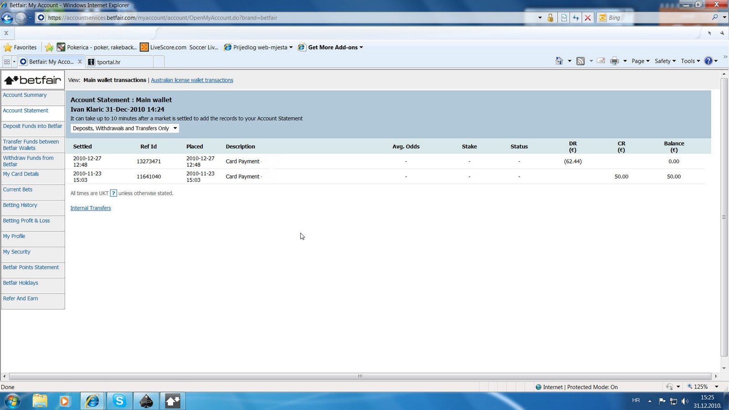Screen dimensions: 729x410
Task: Go to Account Summary in sidebar
Action: pos(25,95)
